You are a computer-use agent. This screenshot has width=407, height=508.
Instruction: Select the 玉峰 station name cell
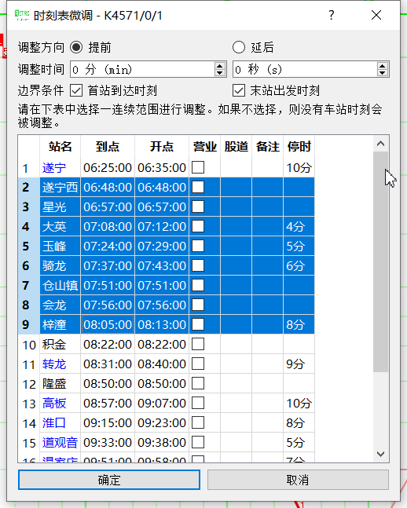[x=60, y=246]
